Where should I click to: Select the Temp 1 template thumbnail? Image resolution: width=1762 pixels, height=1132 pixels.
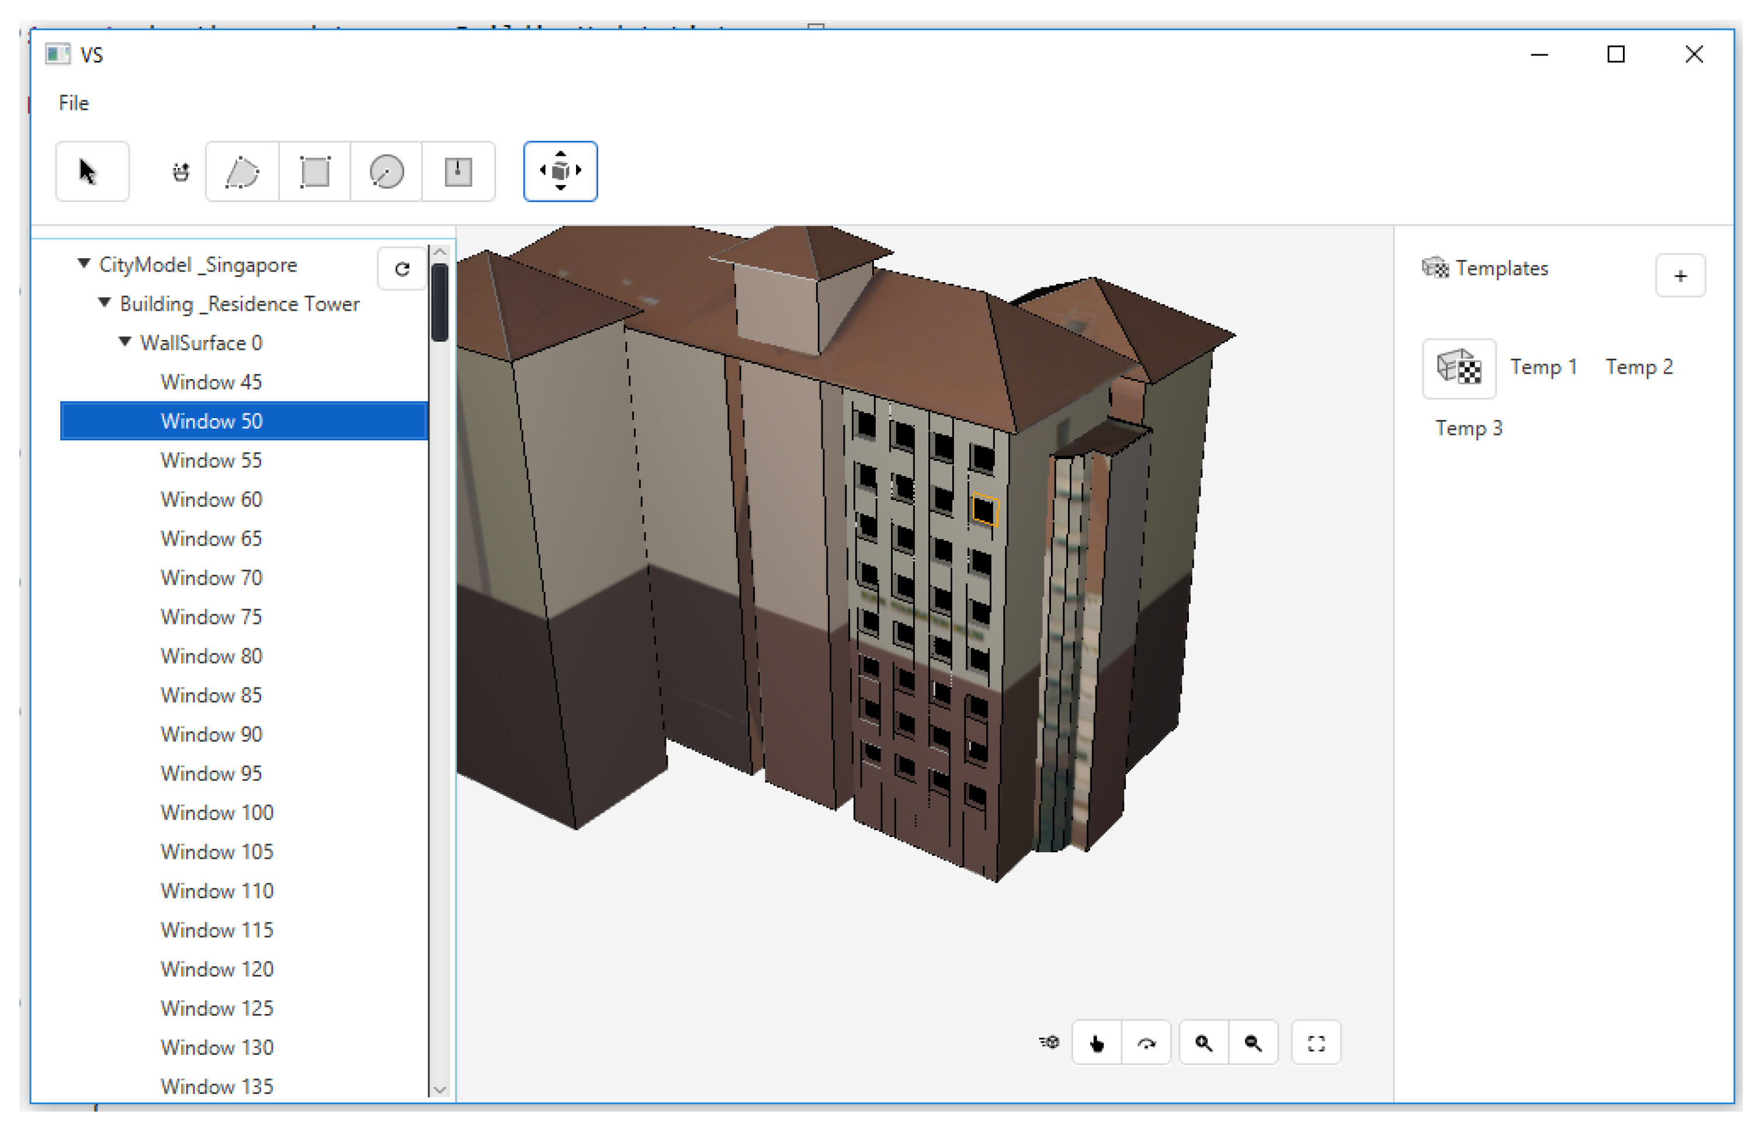(1458, 367)
